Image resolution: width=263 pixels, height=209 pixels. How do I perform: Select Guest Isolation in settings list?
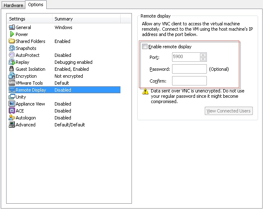[x=30, y=69]
